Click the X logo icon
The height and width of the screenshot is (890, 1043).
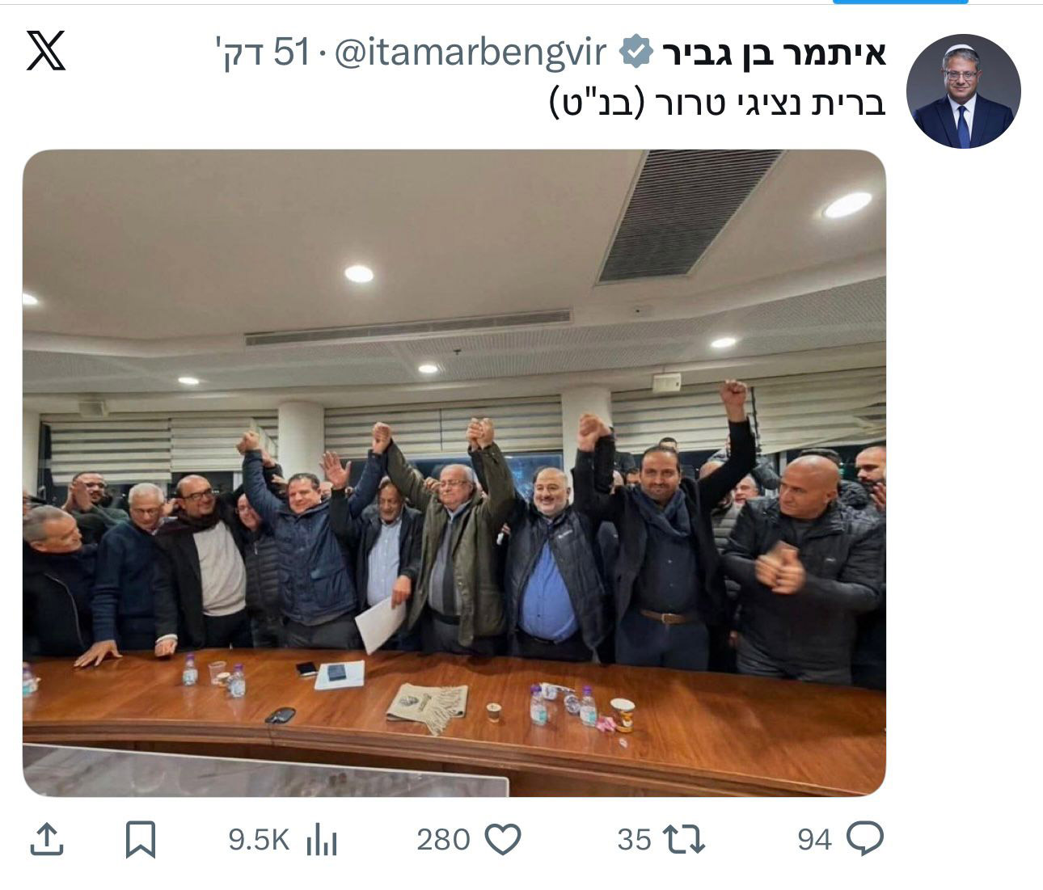coord(45,50)
